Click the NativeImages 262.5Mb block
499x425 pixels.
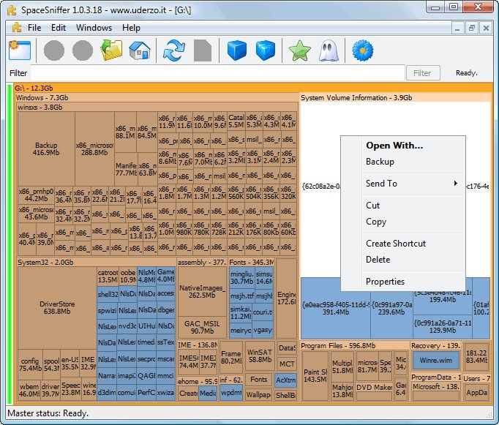202,291
